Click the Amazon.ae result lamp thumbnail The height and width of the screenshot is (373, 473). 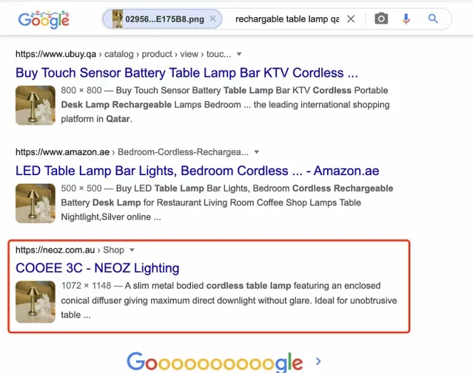click(36, 204)
